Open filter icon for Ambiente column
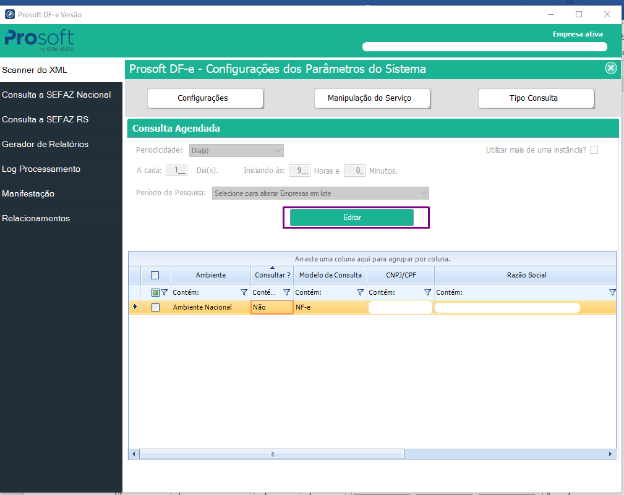The image size is (624, 495). point(244,292)
